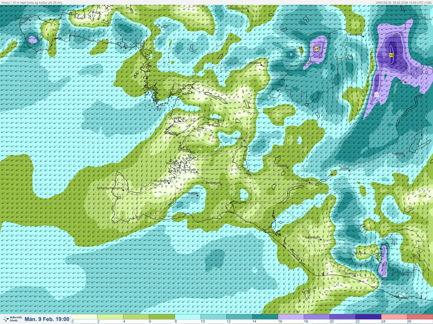433x324 pixels.
Task: Click the Reykjavík station label
Action: (x=172, y=163)
